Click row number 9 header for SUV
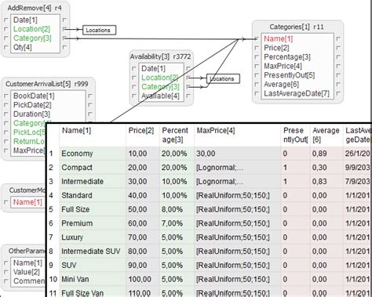The image size is (372, 297). 53,265
